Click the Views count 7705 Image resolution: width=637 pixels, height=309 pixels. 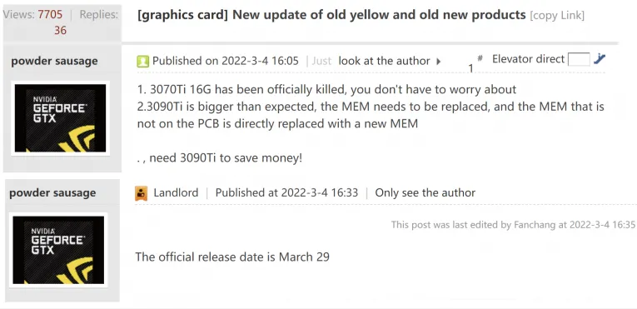pyautogui.click(x=50, y=15)
